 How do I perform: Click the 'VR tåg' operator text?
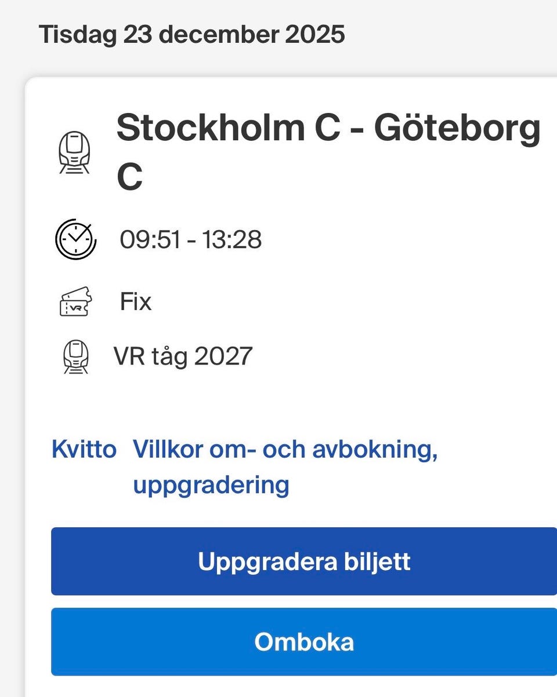[150, 356]
